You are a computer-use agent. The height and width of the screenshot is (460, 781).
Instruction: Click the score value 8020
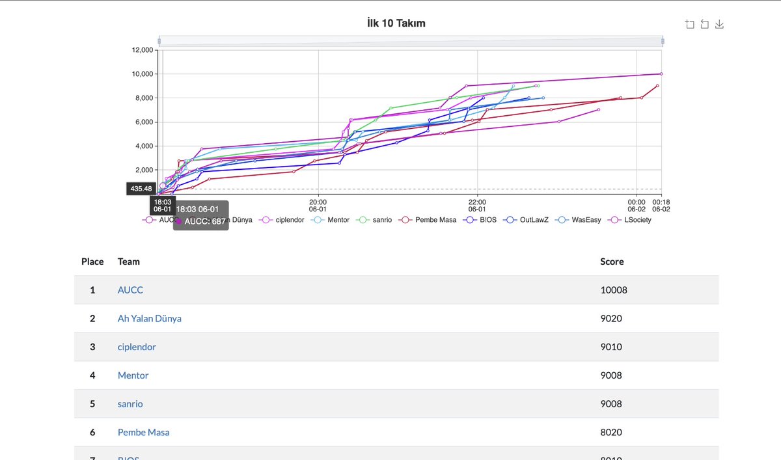[611, 433]
